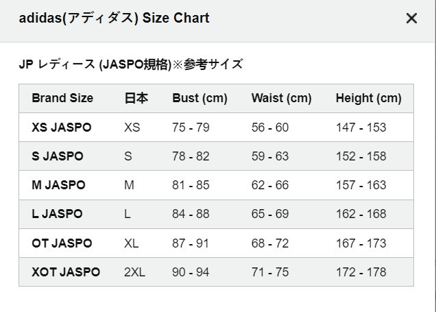
Task: Click the 日本 column header
Action: coord(136,98)
